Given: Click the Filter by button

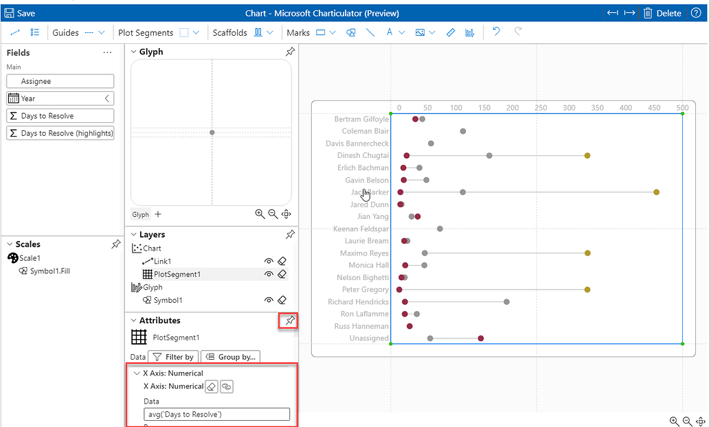Looking at the screenshot, I should click(x=173, y=356).
